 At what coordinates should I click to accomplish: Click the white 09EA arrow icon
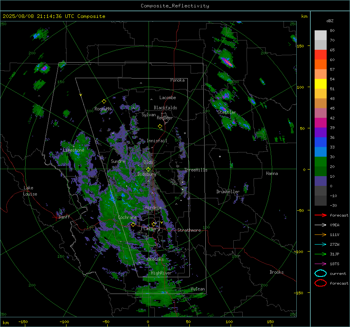[320, 225]
